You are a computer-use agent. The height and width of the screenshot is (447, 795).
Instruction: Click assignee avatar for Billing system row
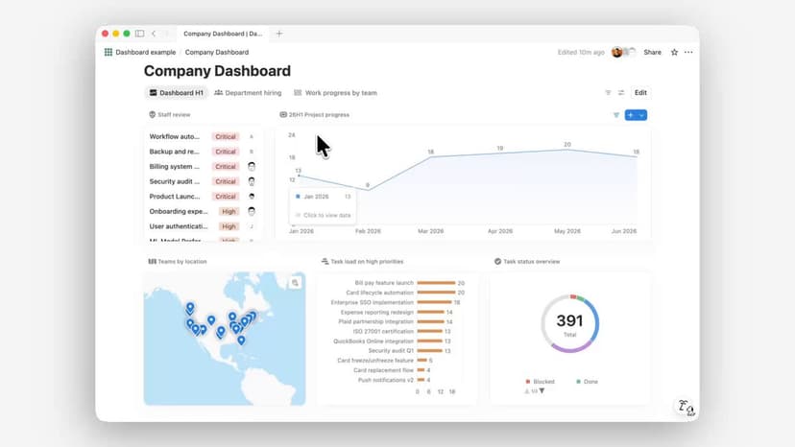pyautogui.click(x=252, y=166)
